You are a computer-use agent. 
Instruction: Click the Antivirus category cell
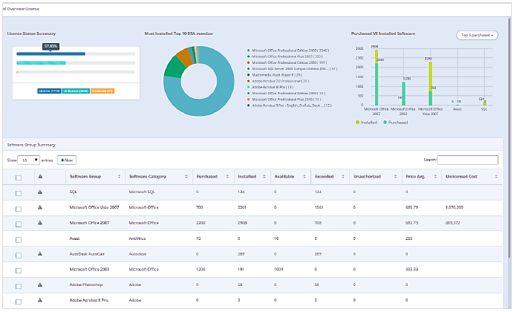[x=137, y=238]
